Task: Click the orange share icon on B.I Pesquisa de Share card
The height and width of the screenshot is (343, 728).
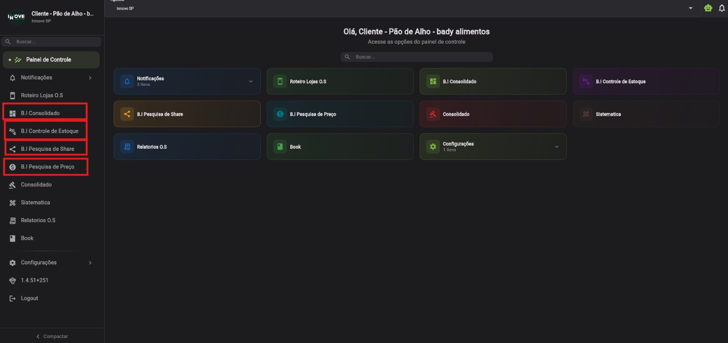Action: [127, 114]
